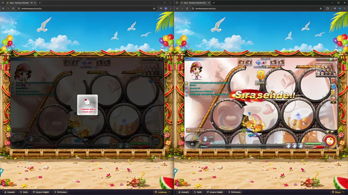The height and width of the screenshot is (195, 348).
Task: Open the profile avatar in right browser
Action: (340, 8)
